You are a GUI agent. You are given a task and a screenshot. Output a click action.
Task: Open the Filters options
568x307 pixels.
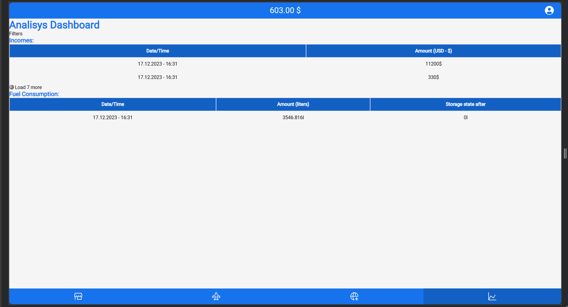click(16, 34)
